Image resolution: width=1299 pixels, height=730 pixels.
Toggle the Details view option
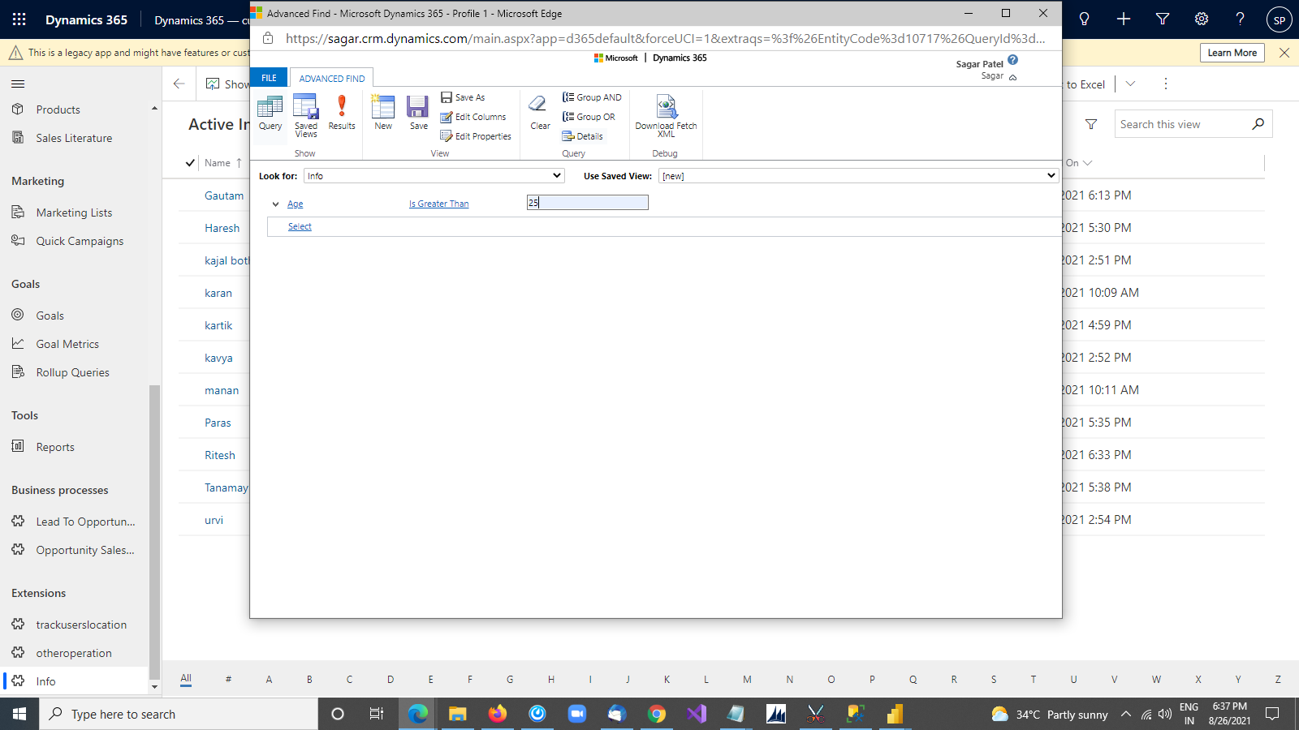582,136
